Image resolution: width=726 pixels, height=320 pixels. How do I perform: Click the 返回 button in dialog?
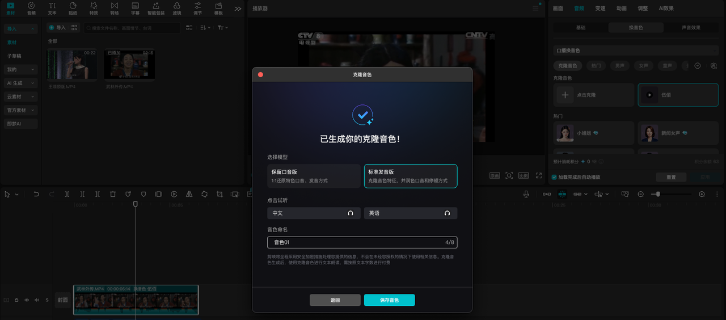tap(335, 300)
